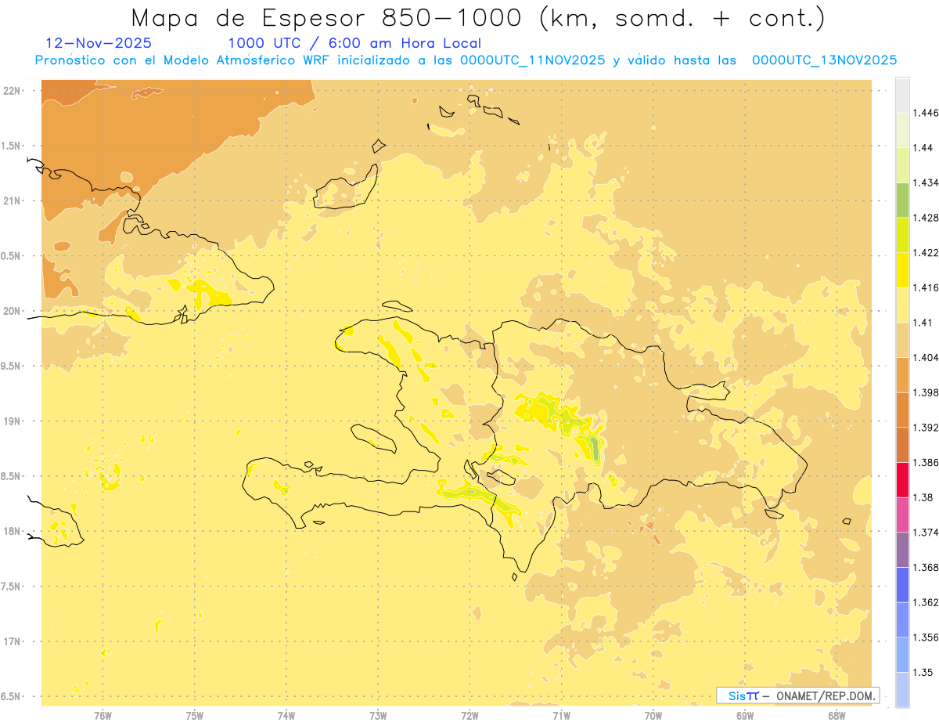Click the blue colorbar segment between 1.362 and 1.368
This screenshot has width=939, height=726.
(x=902, y=585)
